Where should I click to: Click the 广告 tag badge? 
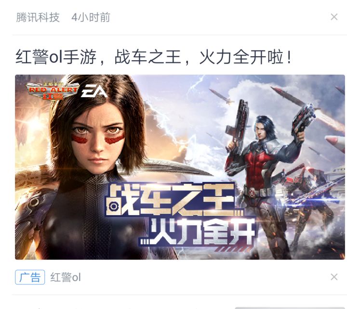30,277
